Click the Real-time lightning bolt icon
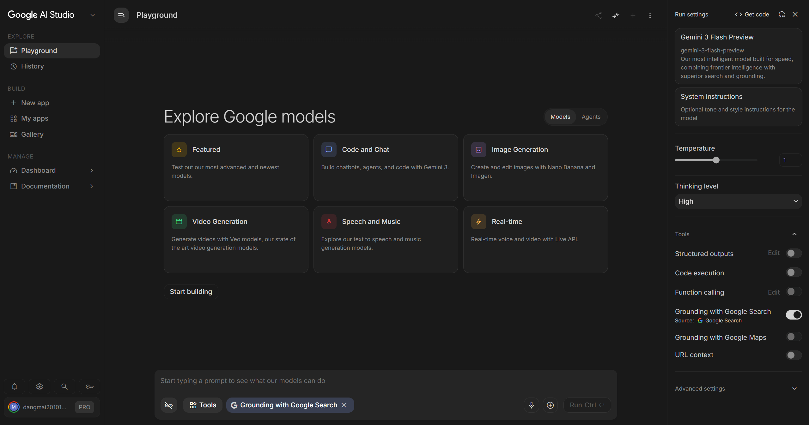 point(478,222)
